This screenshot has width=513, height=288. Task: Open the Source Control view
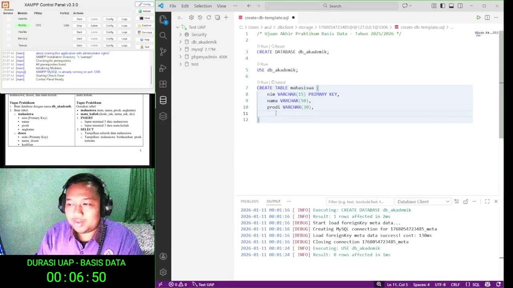(163, 52)
